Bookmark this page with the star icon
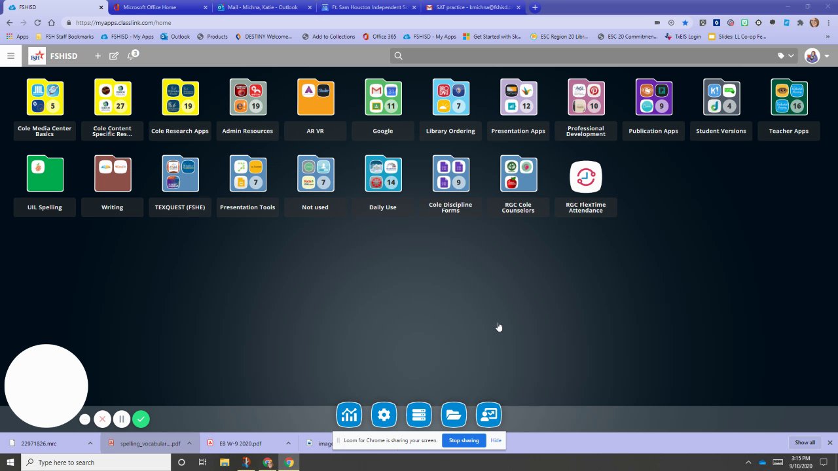 [x=685, y=22]
